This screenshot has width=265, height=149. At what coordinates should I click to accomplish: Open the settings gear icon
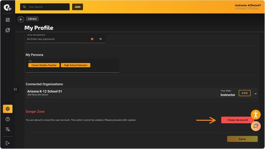click(x=8, y=109)
